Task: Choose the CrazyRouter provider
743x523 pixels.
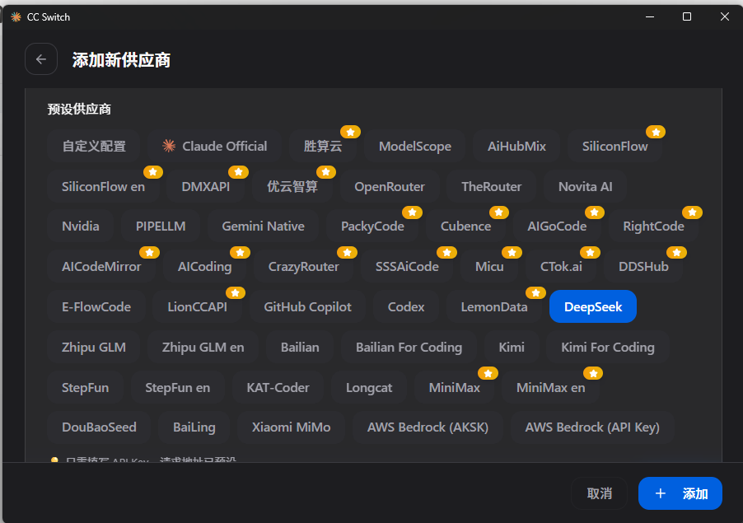Action: [304, 266]
